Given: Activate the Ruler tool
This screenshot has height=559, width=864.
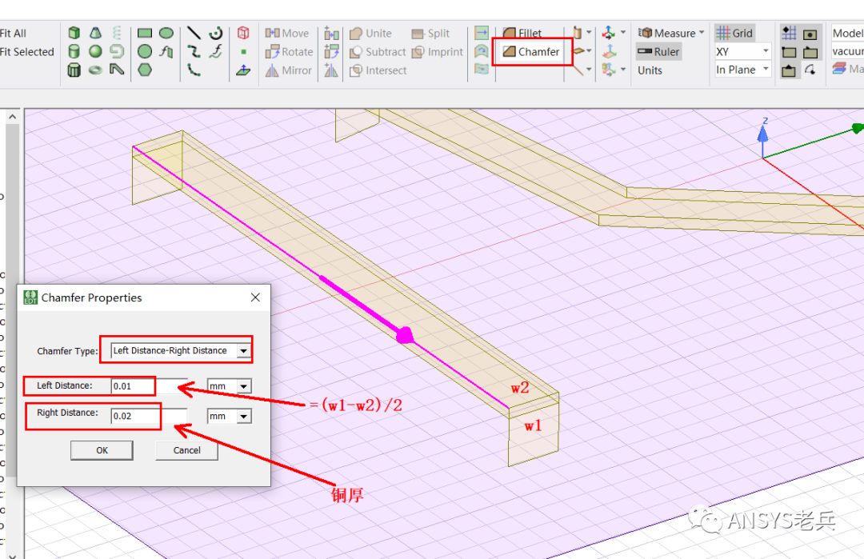Looking at the screenshot, I should point(658,52).
